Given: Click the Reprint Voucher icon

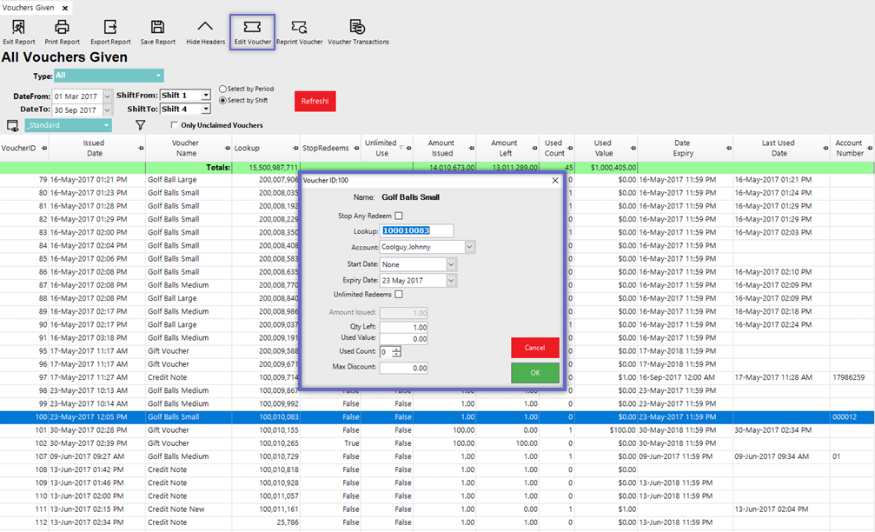Looking at the screenshot, I should point(299,28).
